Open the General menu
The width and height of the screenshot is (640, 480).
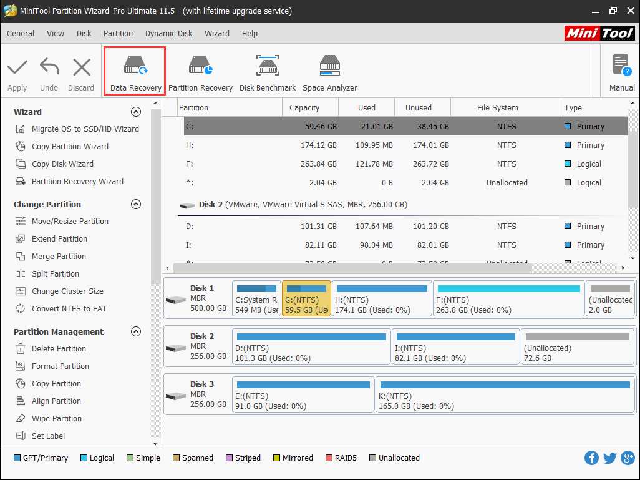tap(21, 34)
